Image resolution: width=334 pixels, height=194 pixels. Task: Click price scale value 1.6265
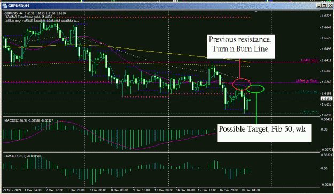[x=327, y=82]
